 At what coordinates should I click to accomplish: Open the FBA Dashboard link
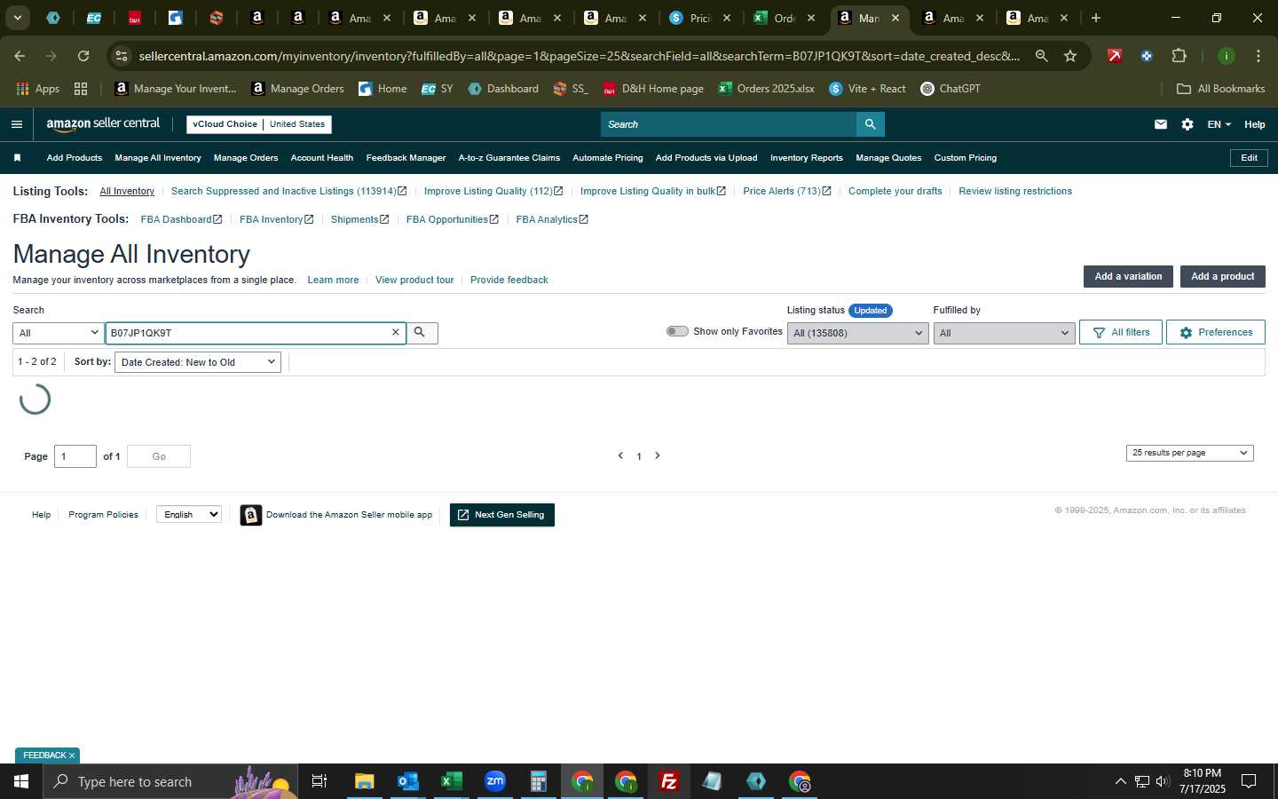[x=181, y=219]
